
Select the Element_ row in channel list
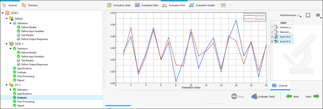[x=282, y=32]
